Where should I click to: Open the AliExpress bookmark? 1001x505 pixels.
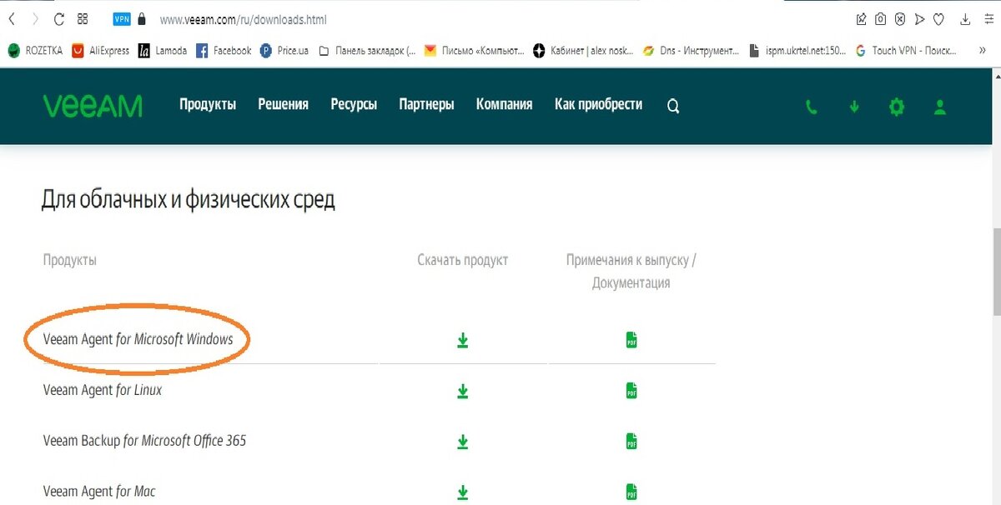[x=101, y=51]
